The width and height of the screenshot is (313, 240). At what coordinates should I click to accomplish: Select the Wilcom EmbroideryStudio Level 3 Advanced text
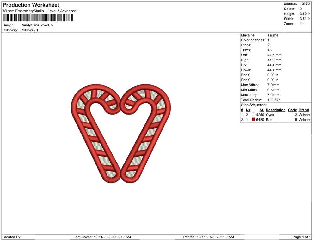pyautogui.click(x=39, y=11)
